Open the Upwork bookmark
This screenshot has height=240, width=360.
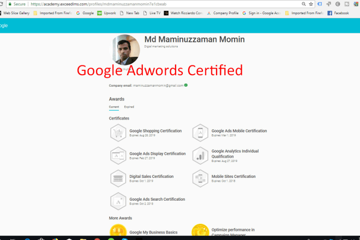(106, 13)
